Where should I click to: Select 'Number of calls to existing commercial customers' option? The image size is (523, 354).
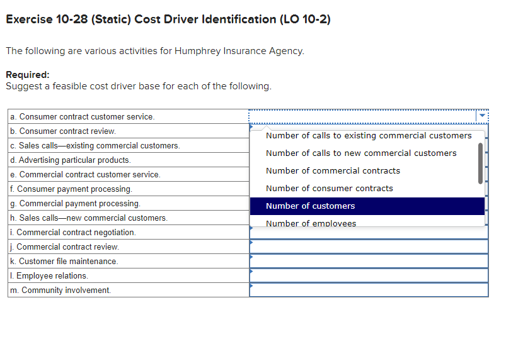coord(369,136)
